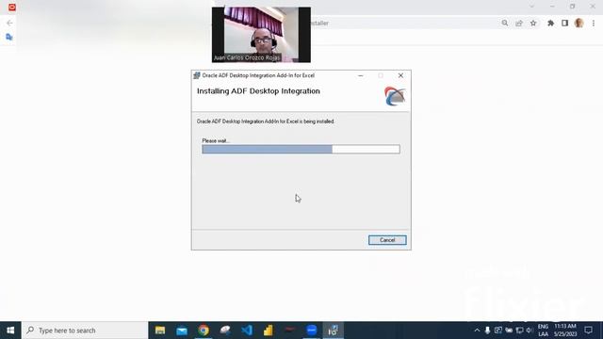The width and height of the screenshot is (603, 339).
Task: Click the installer title bar icon
Action: pyautogui.click(x=197, y=75)
